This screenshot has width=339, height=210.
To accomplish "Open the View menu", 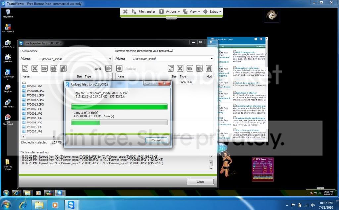I will (x=192, y=12).
